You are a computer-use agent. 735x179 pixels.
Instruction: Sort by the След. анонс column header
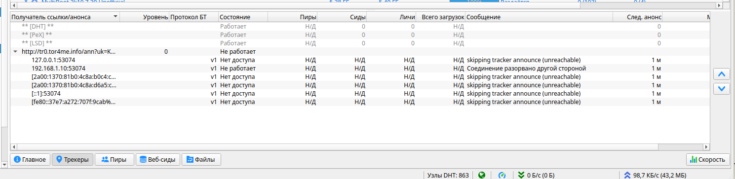[x=638, y=17]
